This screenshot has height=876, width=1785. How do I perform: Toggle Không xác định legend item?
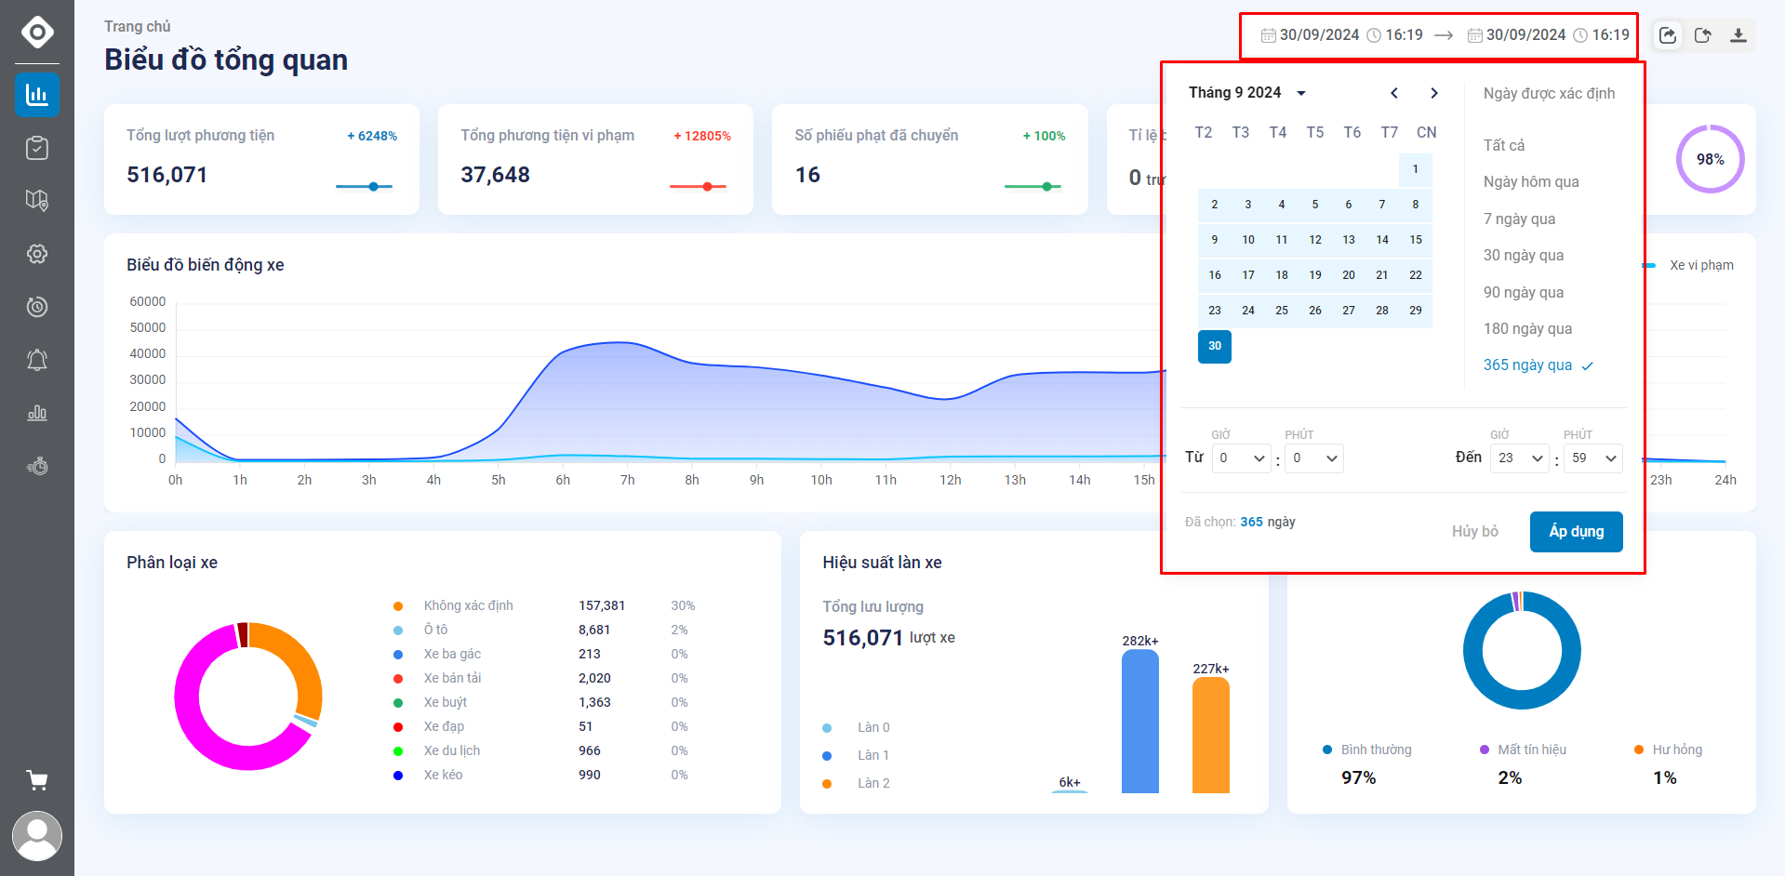pos(468,605)
